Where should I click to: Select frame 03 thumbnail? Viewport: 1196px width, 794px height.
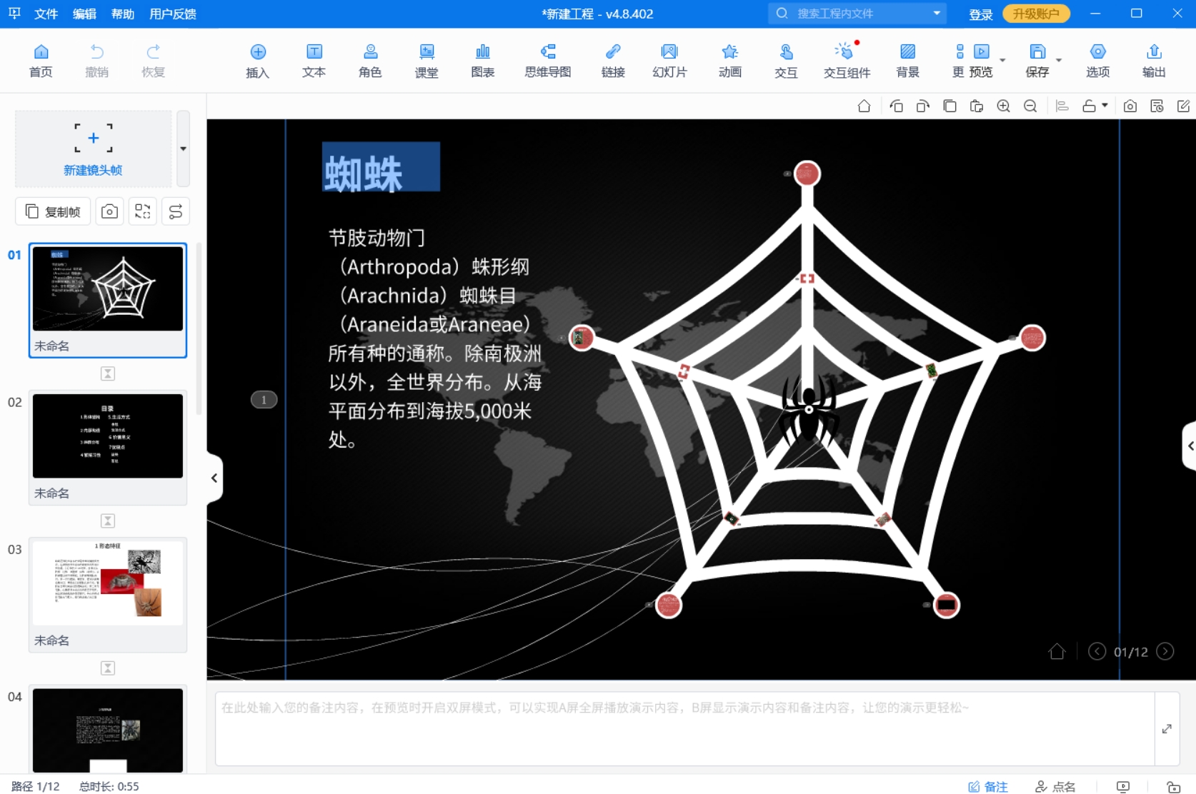point(108,583)
